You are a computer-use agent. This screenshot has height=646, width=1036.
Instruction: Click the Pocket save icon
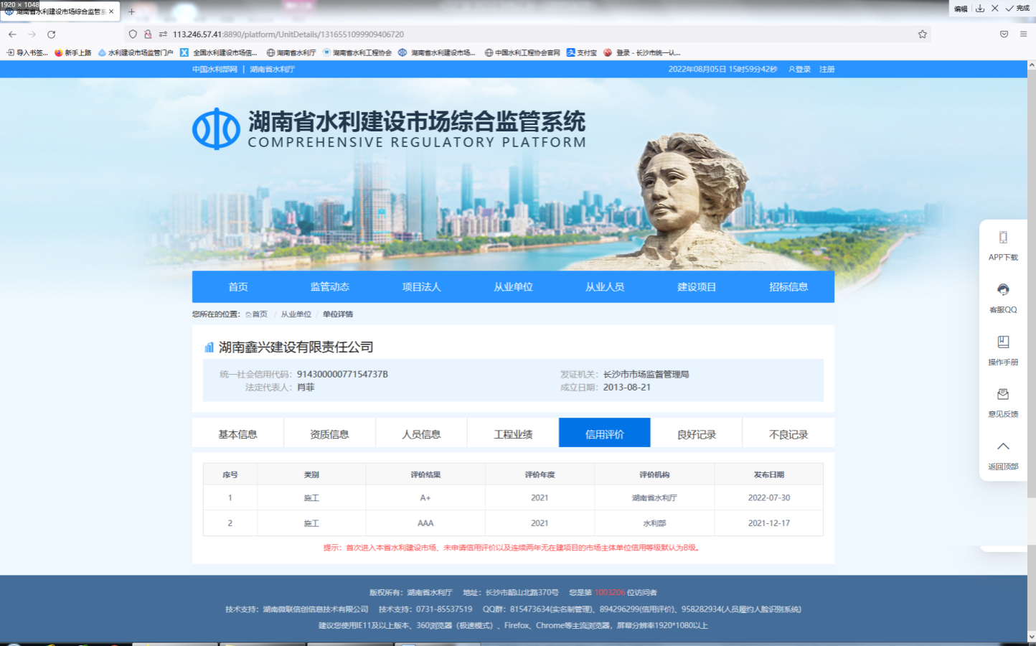click(x=1004, y=34)
